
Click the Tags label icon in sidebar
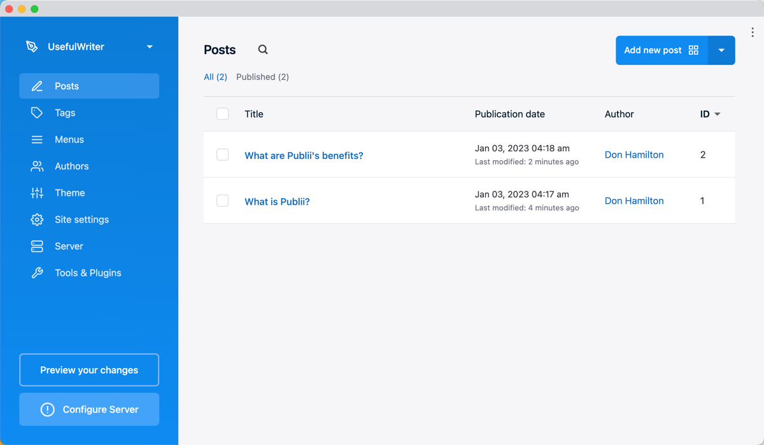tap(37, 113)
